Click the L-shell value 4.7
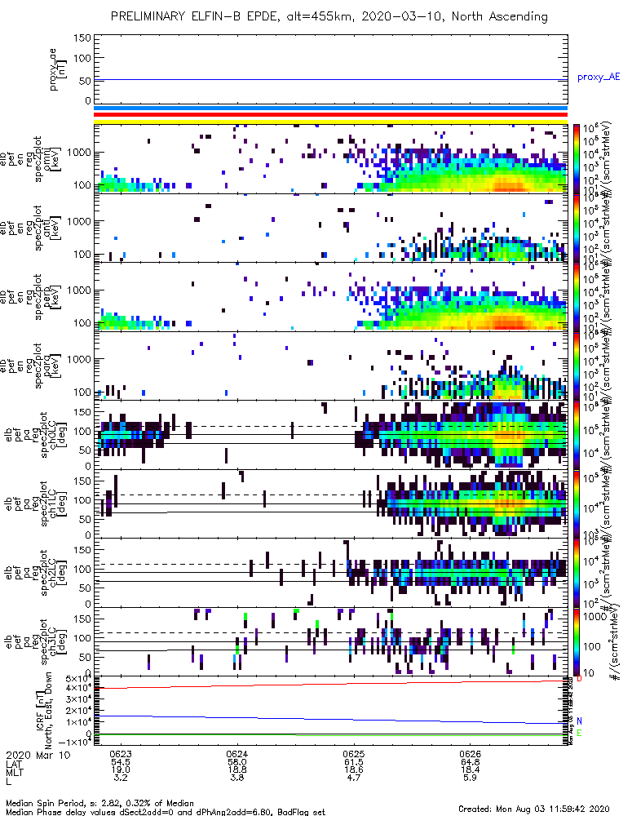The width and height of the screenshot is (632, 816). pos(354,778)
